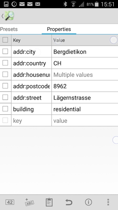Viewport: 118px width, 210px height.
Task: Check the select-all header checkbox
Action: 5,40
